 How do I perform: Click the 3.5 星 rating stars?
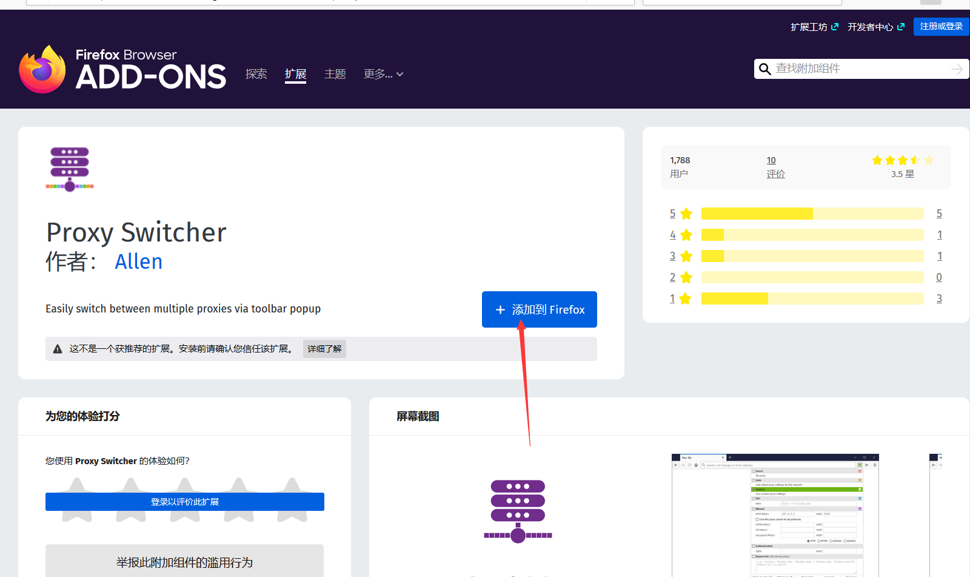click(903, 160)
